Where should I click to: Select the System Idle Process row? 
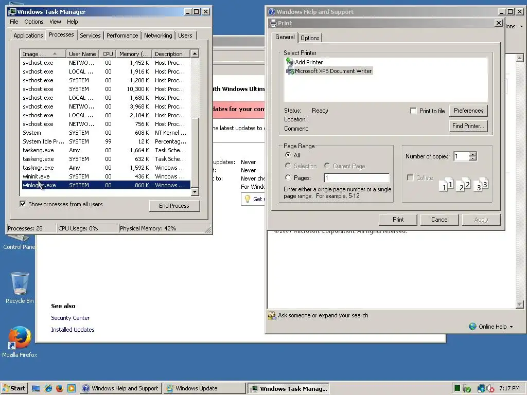[x=106, y=141]
